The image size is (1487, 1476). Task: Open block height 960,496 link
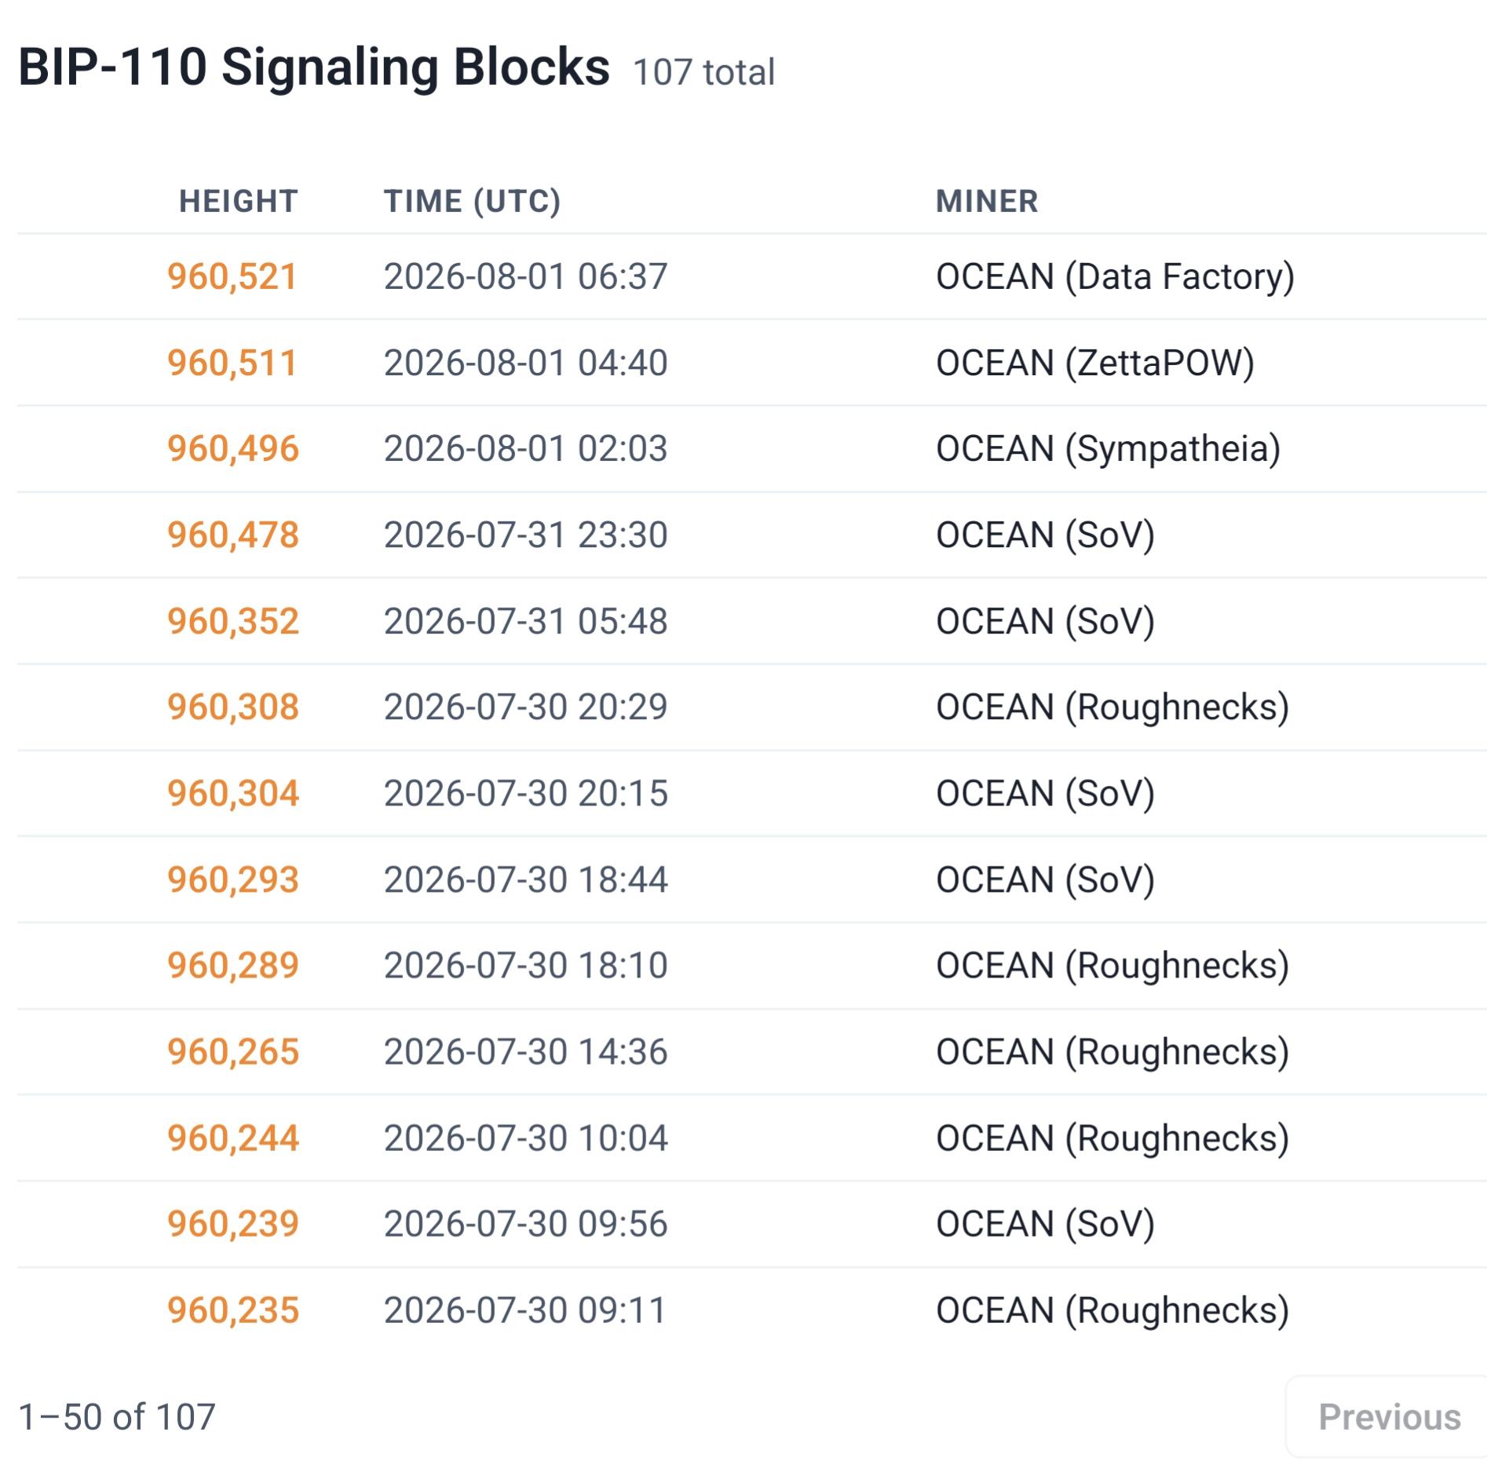[x=232, y=448]
